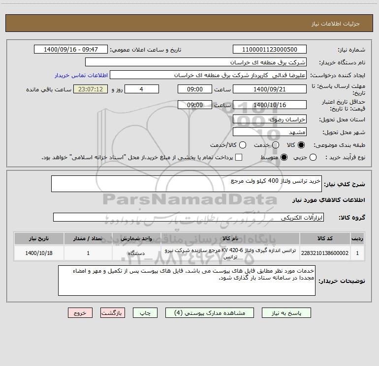Click the response deadline date 1400/09/21
Image resolution: width=379 pixels, height=366 pixels.
(x=270, y=89)
